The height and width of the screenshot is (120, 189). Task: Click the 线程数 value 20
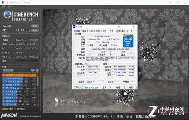pos(132,81)
